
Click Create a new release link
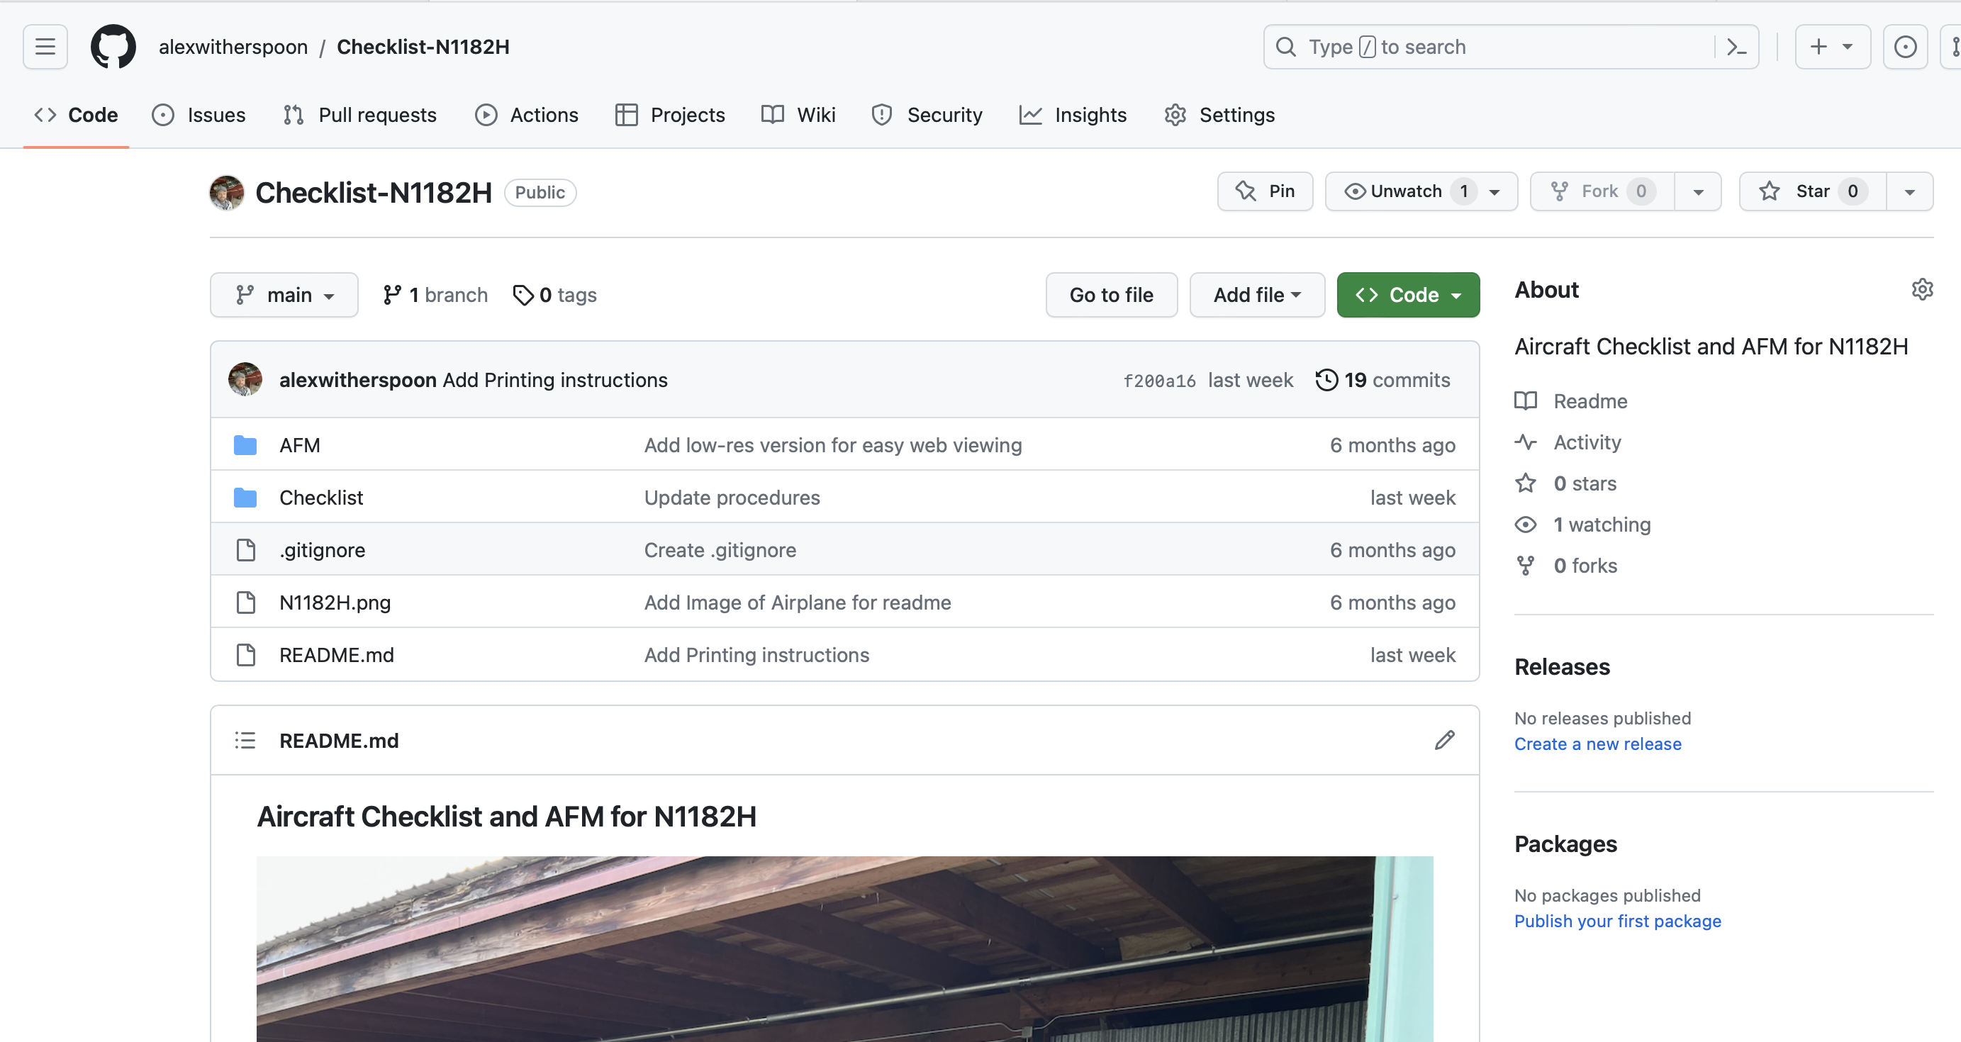tap(1597, 744)
